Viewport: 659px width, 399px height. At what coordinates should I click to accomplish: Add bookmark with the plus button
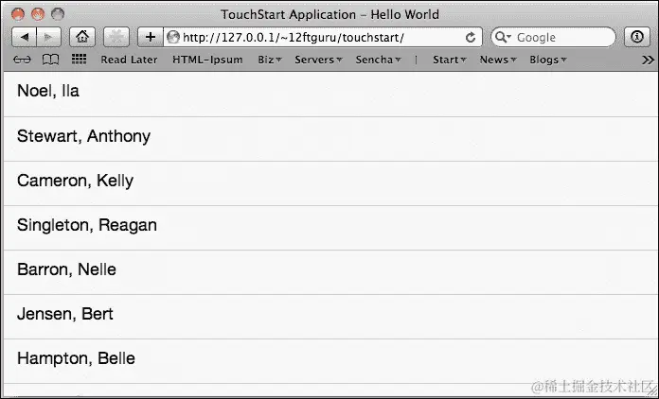150,37
